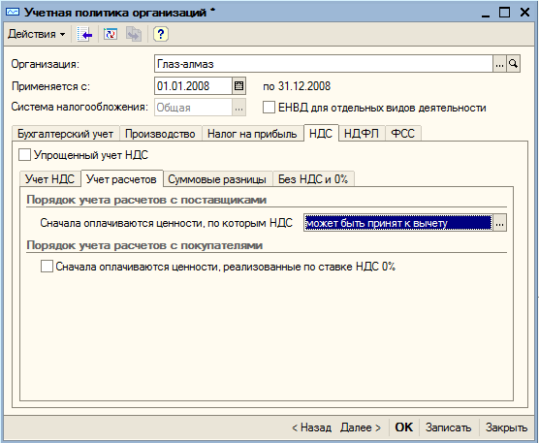Switch to the Без НДС и 0% tab
The height and width of the screenshot is (443, 539).
313,179
